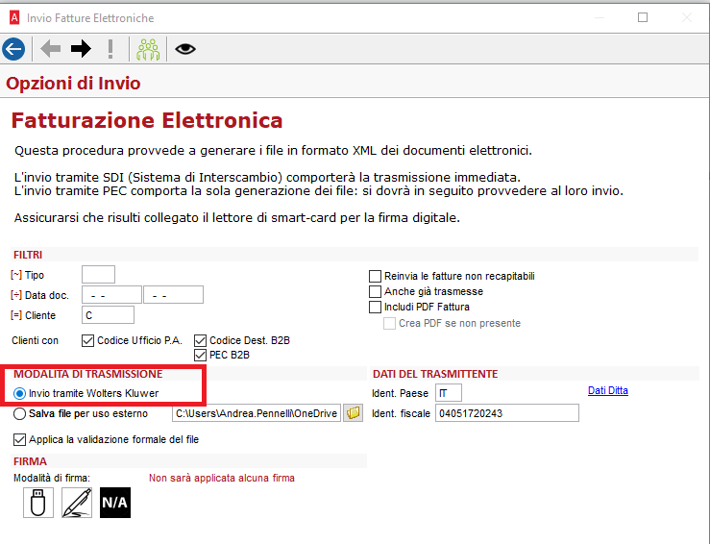Image resolution: width=710 pixels, height=544 pixels.
Task: Click the Invio Fatture Elettroniche window title
Action: click(x=90, y=18)
